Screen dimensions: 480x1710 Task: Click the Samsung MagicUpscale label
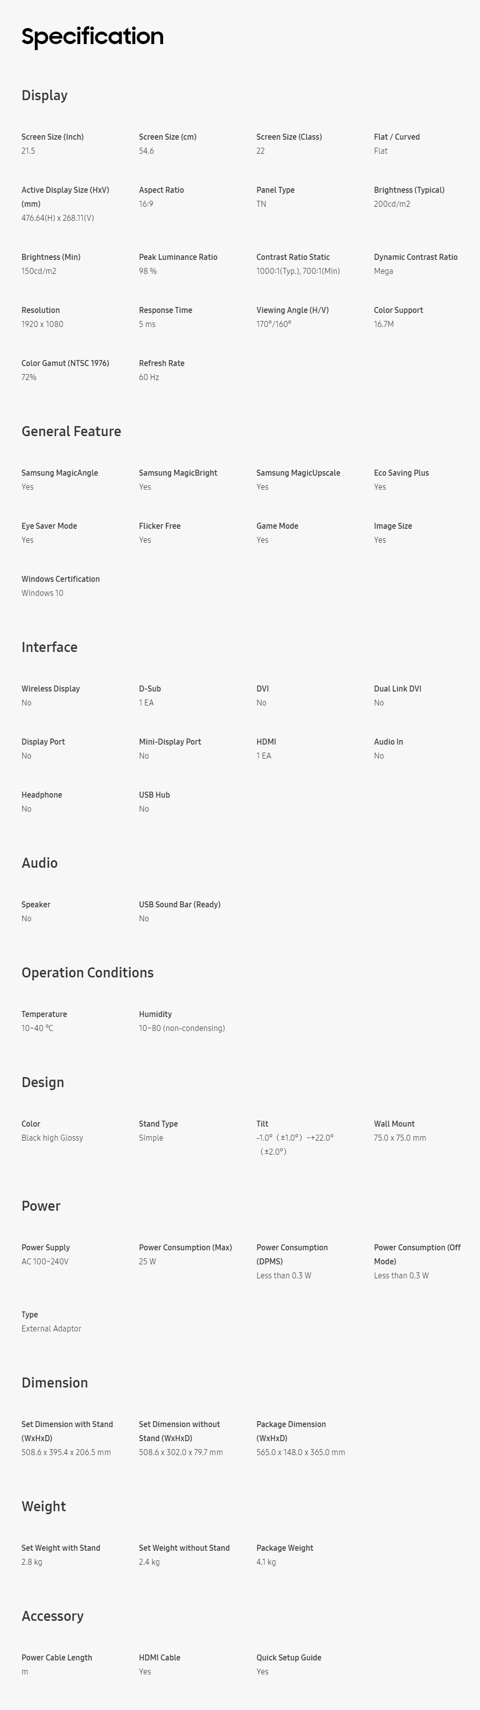coord(298,473)
